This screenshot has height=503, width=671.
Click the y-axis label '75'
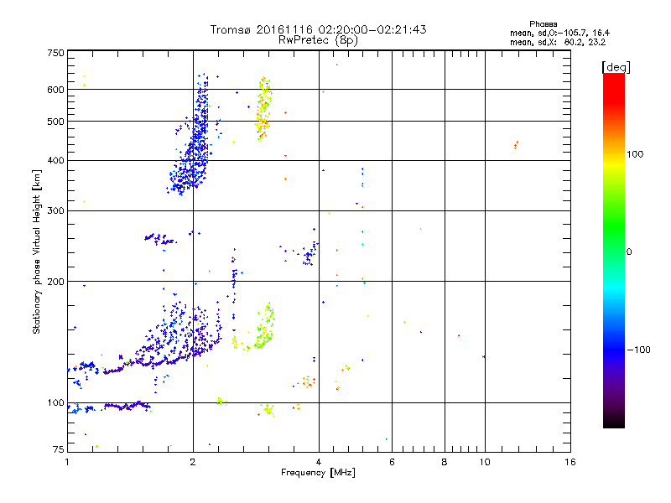click(59, 449)
